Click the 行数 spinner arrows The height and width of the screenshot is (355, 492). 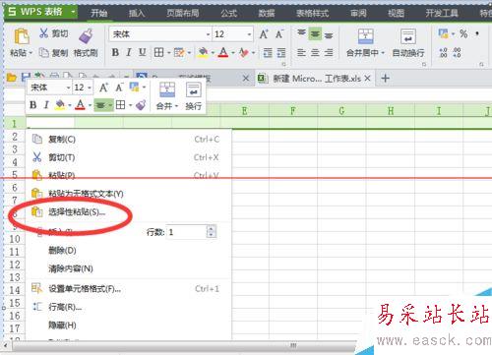(212, 232)
